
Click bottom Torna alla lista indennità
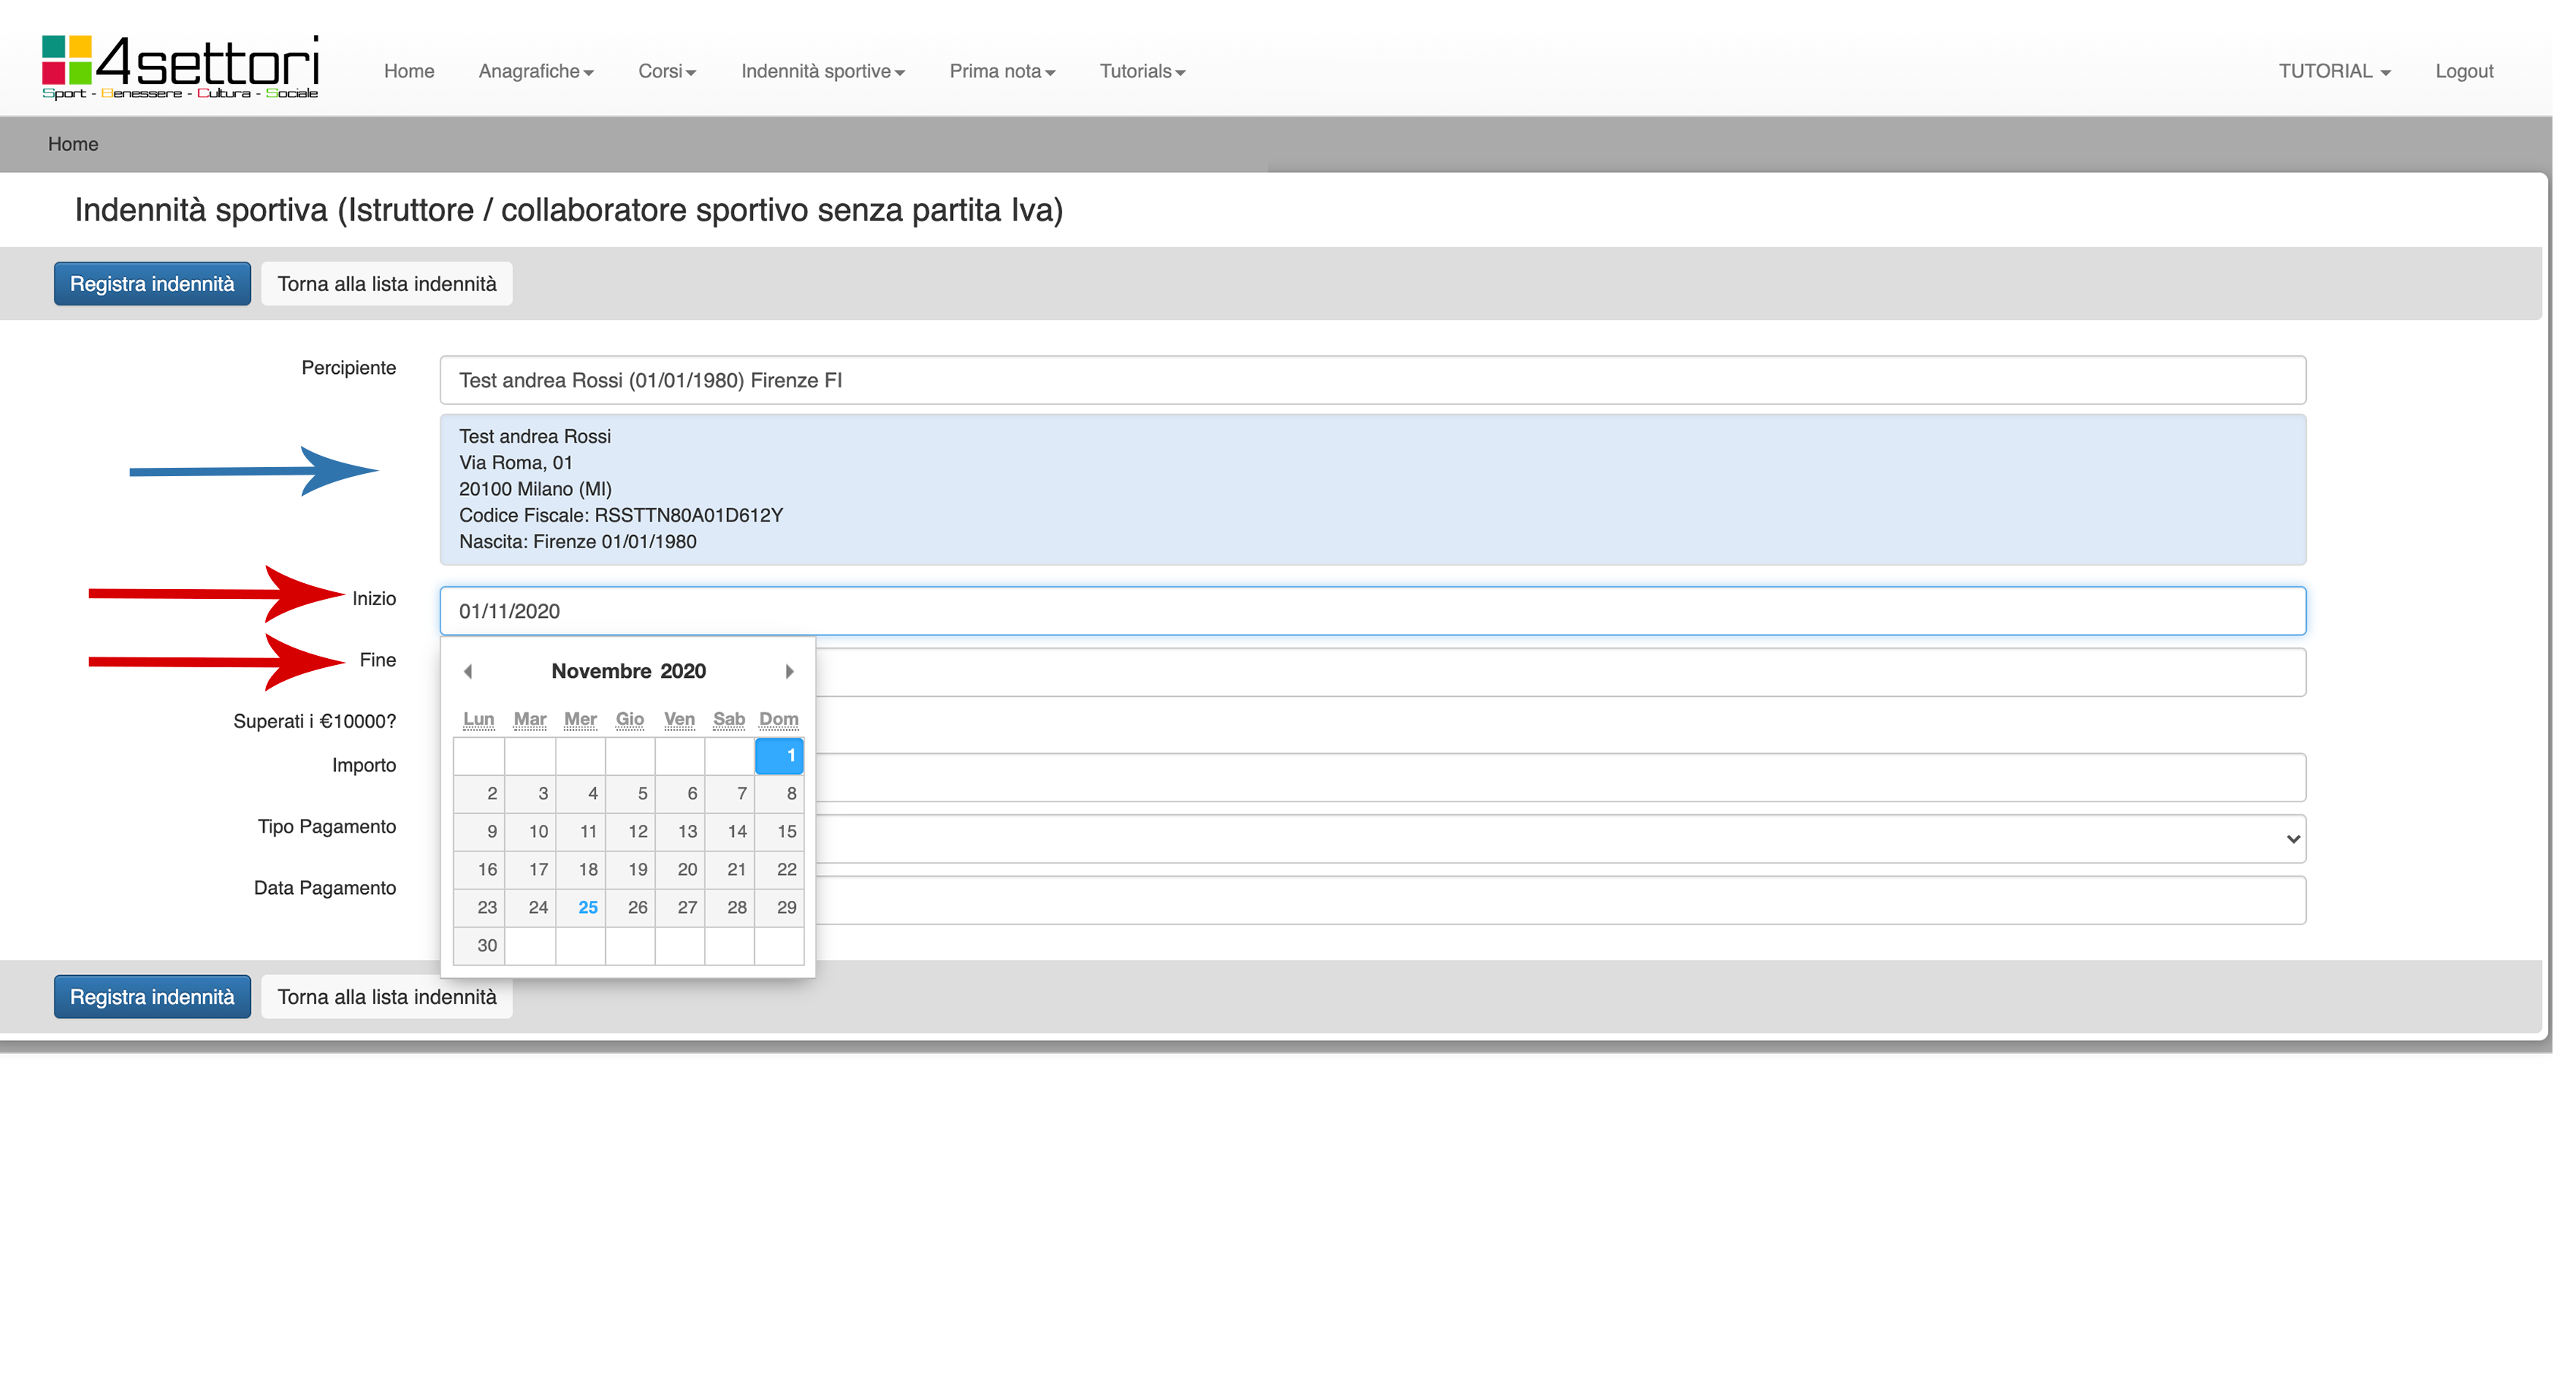coord(386,997)
